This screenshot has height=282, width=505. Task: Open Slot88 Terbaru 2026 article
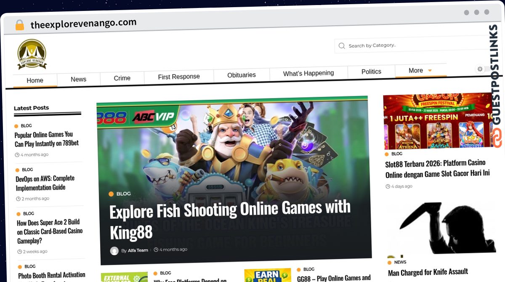438,168
